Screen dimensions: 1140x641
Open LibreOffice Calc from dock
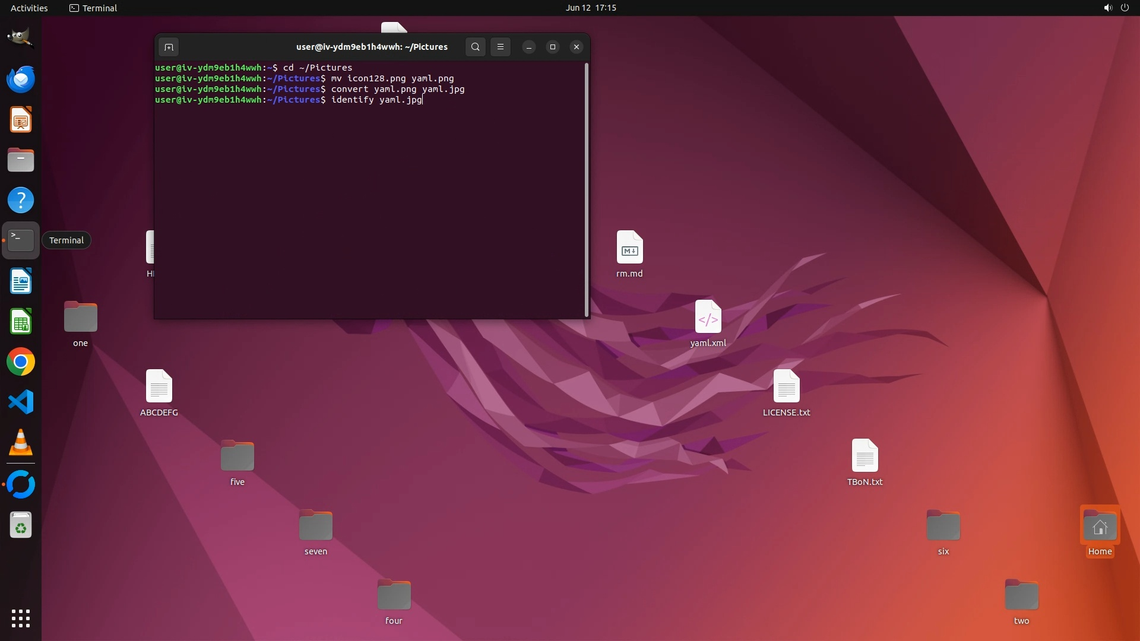pyautogui.click(x=20, y=322)
